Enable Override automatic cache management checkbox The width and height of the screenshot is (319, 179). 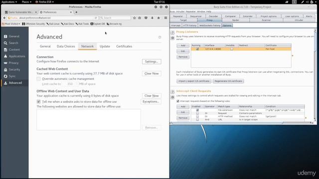[x=39, y=79]
